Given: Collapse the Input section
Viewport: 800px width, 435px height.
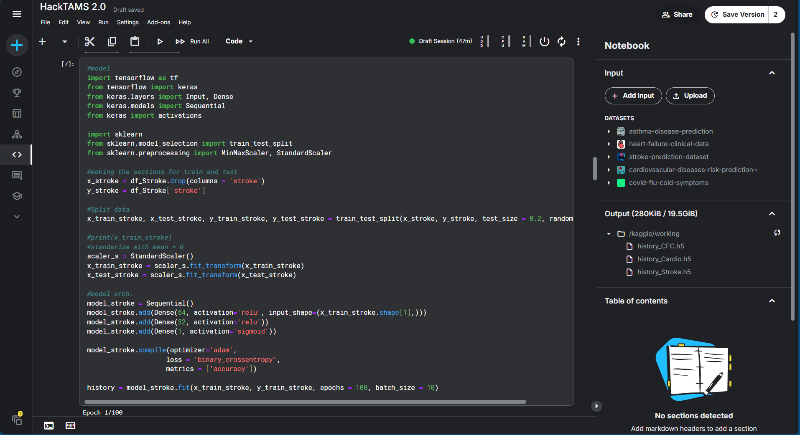Looking at the screenshot, I should (772, 73).
